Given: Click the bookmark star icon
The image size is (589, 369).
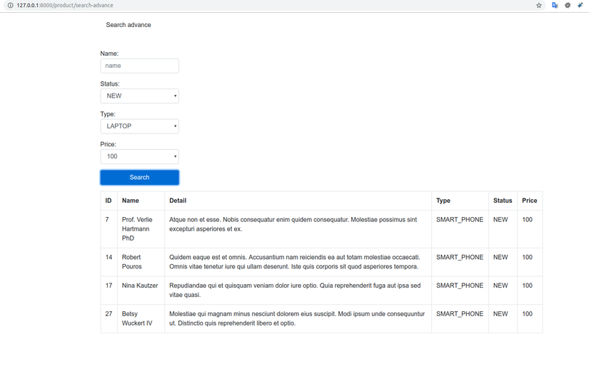Looking at the screenshot, I should (539, 5).
